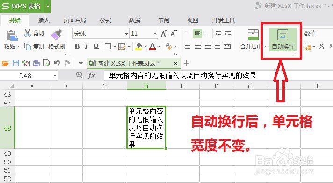
Task: Open the 数据 (Data) tab
Action: click(x=134, y=21)
